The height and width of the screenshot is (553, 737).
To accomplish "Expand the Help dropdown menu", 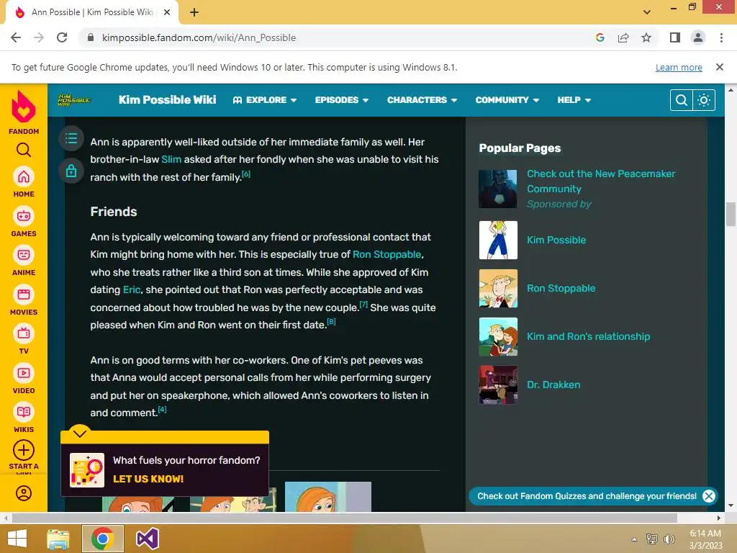I will 574,99.
